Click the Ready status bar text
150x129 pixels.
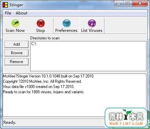pos(10,122)
